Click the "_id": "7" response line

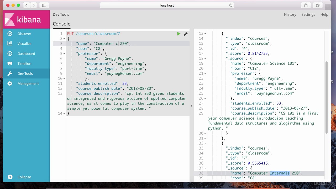point(238,158)
